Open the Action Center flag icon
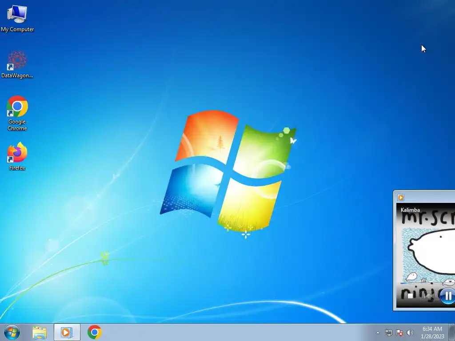This screenshot has height=341, width=455. click(x=399, y=333)
